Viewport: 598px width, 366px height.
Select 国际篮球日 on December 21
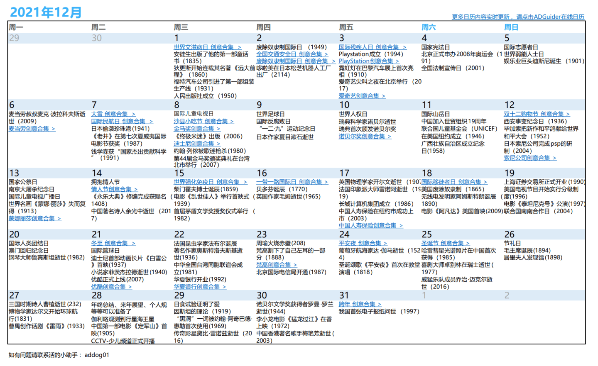pyautogui.click(x=105, y=250)
